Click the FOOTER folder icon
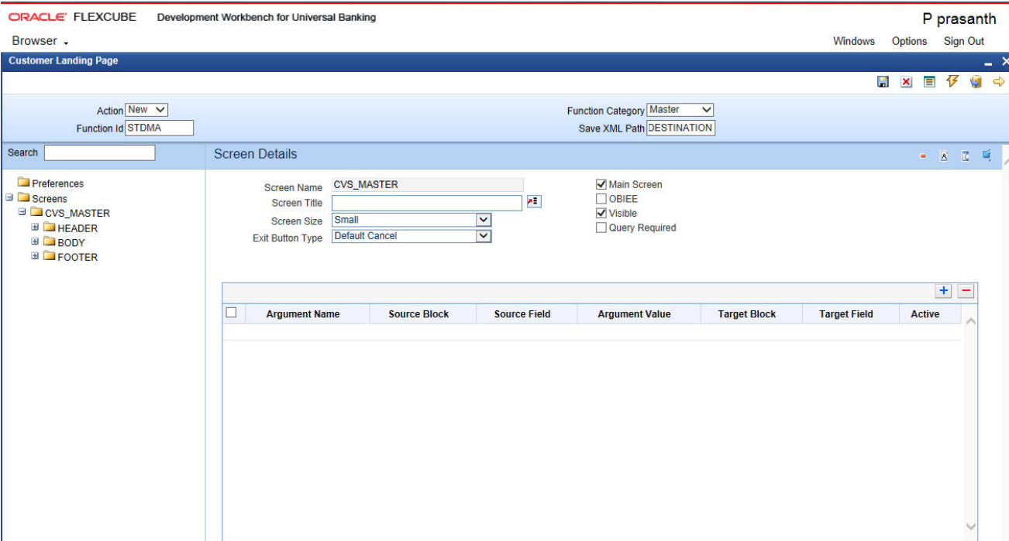Screen dimensions: 1009x541 (50, 257)
